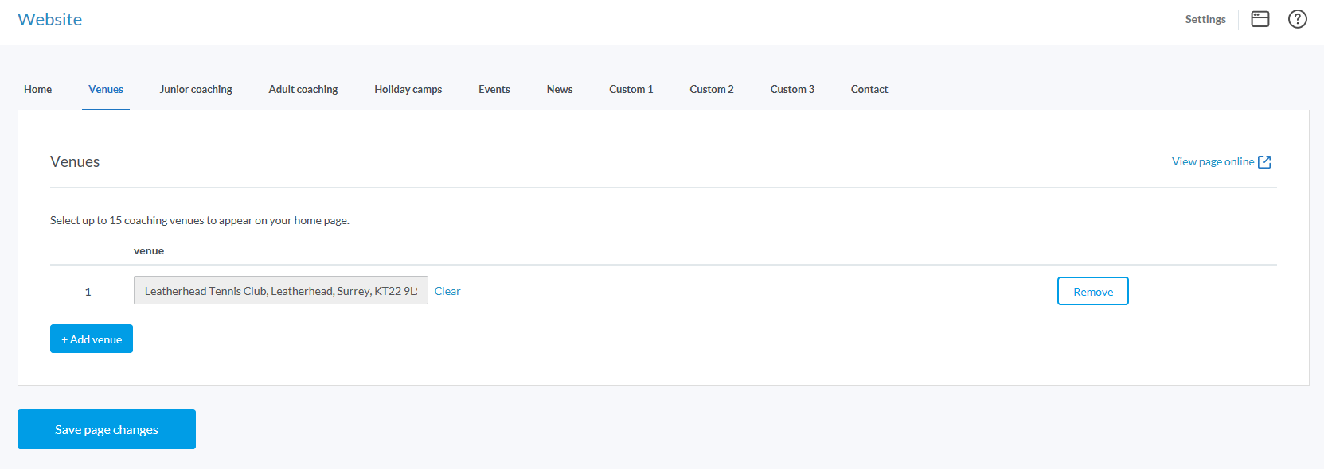
Task: Clear the selected venue
Action: point(447,291)
